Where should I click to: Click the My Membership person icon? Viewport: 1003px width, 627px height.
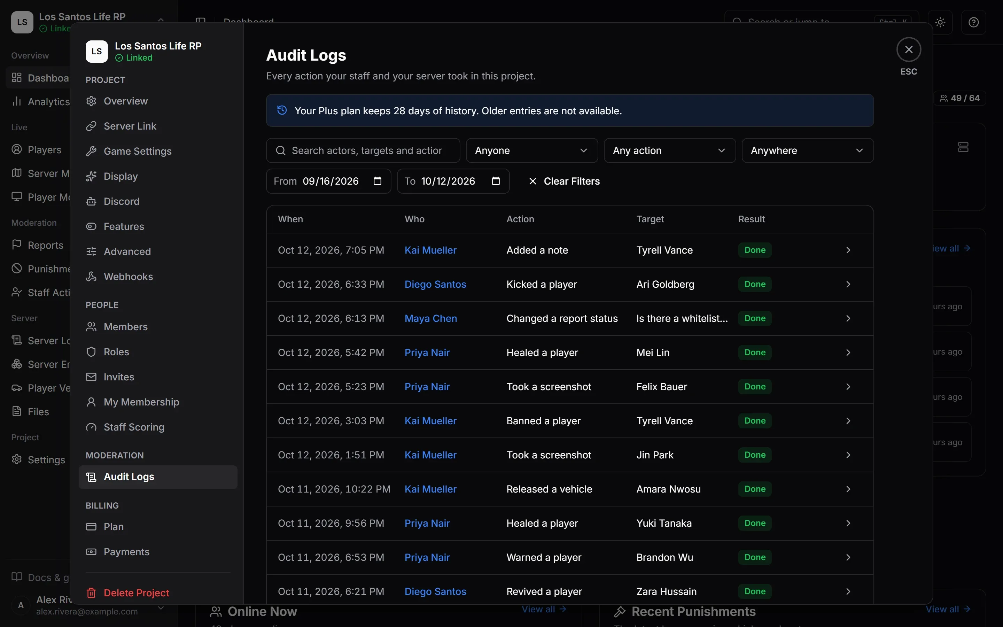[91, 402]
